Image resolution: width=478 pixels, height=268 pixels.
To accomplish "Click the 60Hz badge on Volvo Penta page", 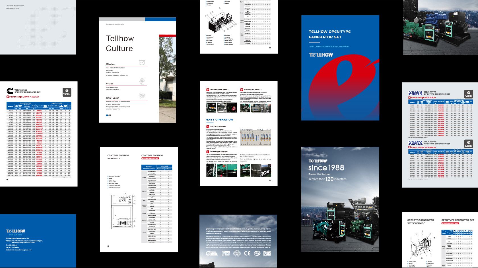I will (469, 144).
